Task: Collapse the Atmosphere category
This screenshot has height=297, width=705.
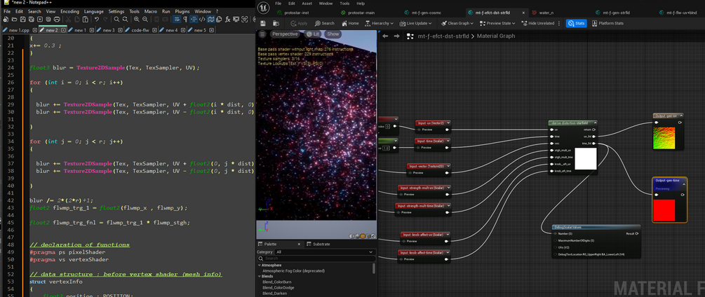Action: tap(259, 265)
